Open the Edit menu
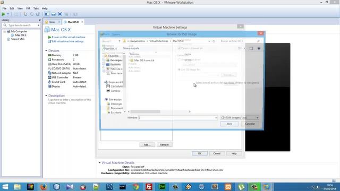Screen dimensions: 340x191 coord(12,8)
